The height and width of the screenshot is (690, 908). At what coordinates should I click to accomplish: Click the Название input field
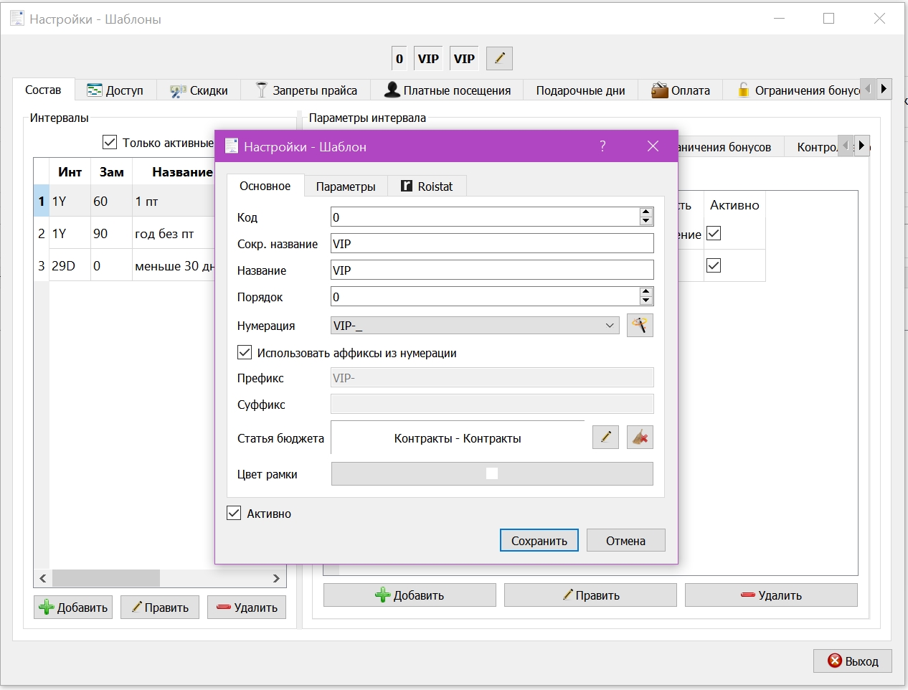pyautogui.click(x=492, y=270)
